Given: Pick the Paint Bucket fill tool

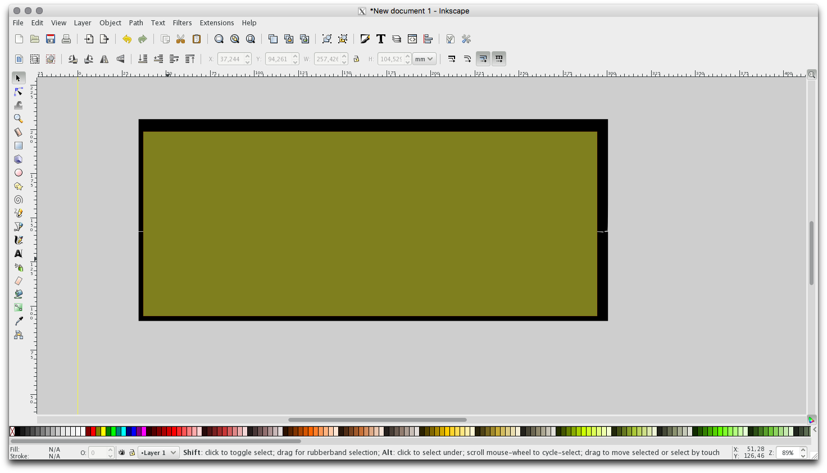Looking at the screenshot, I should pos(19,294).
